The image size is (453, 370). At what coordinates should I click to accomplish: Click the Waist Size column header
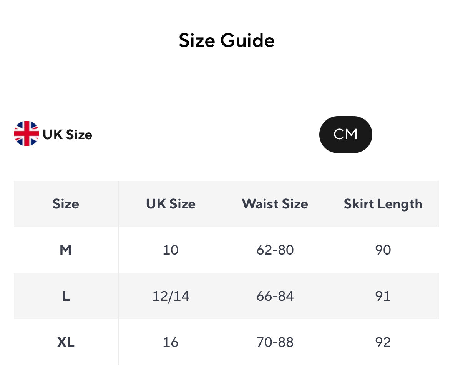tap(275, 204)
